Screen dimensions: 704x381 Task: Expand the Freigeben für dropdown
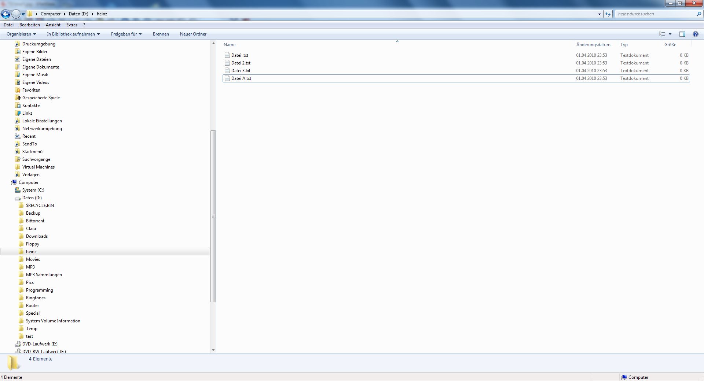(x=126, y=34)
